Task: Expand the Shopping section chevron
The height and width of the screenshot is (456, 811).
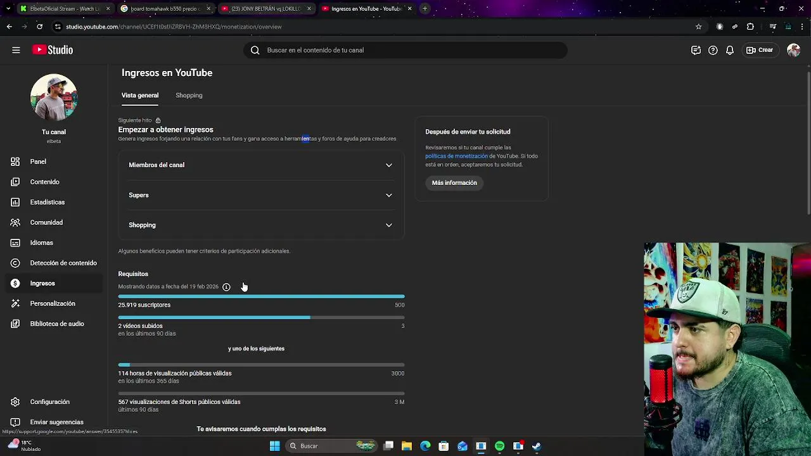Action: click(389, 225)
